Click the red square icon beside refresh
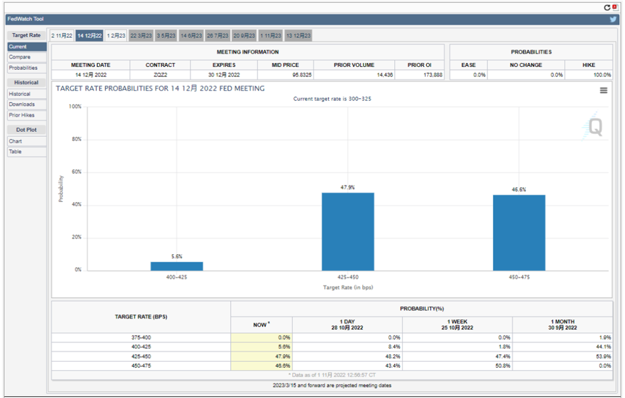The height and width of the screenshot is (398, 625). [x=615, y=8]
